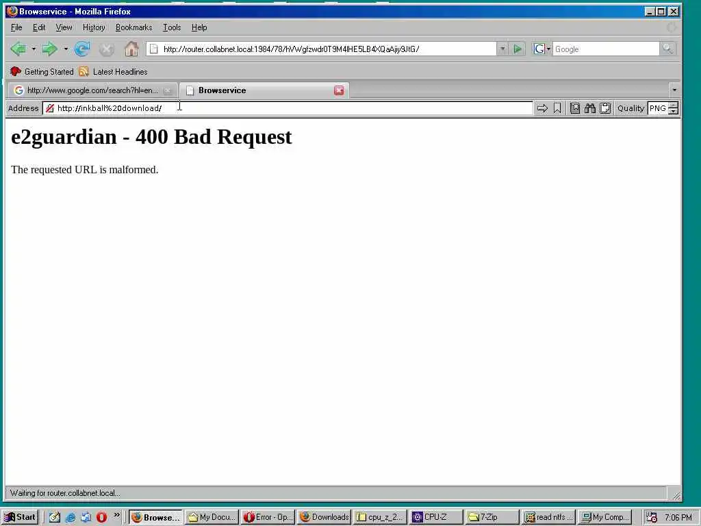The image size is (701, 526).
Task: Reload the current page
Action: [x=82, y=49]
